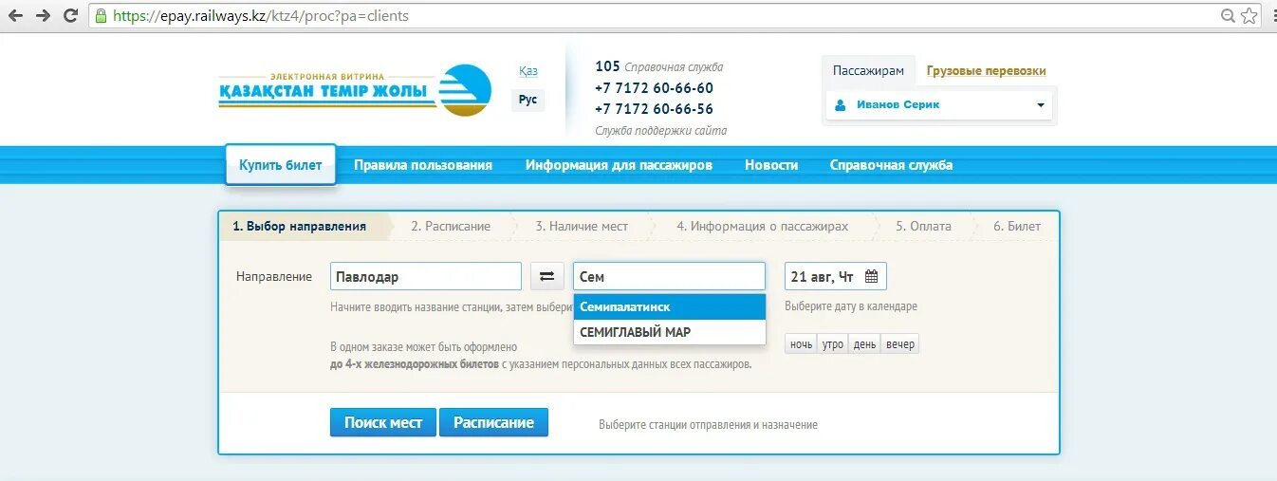Filter departure time to ночь
The image size is (1277, 481).
[801, 343]
